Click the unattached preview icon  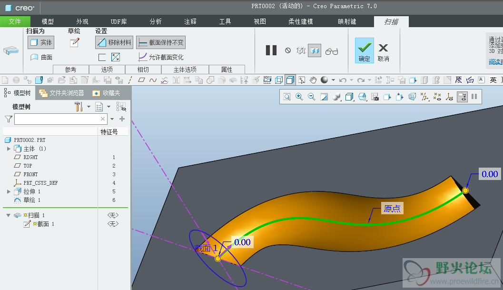click(301, 50)
